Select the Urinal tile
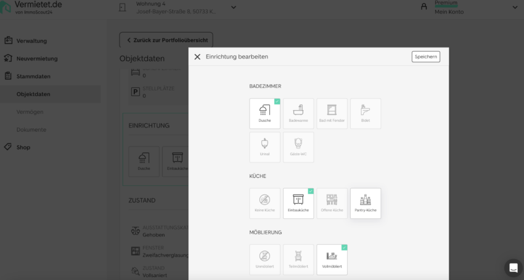Screen dimensions: 524x280 [x=264, y=147]
